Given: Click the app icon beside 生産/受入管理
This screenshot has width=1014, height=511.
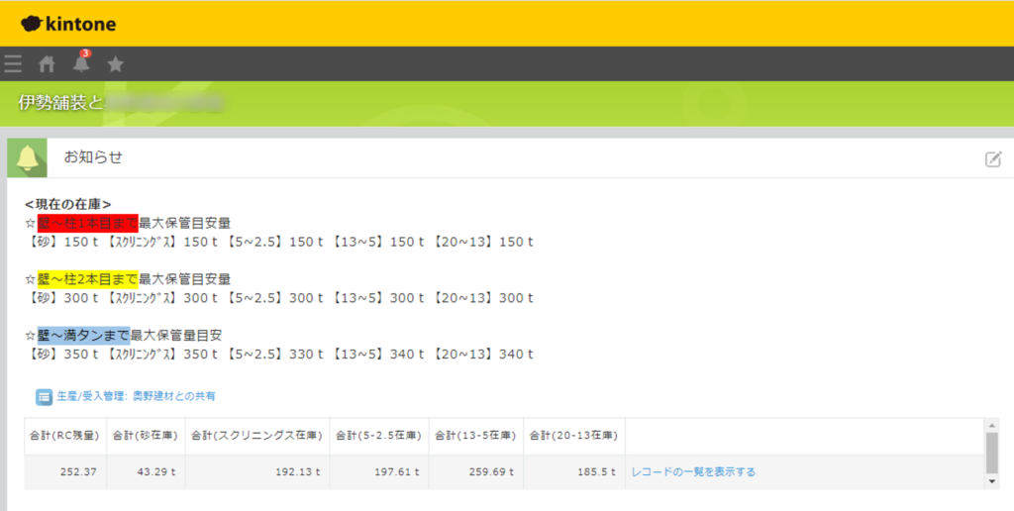Looking at the screenshot, I should 44,396.
